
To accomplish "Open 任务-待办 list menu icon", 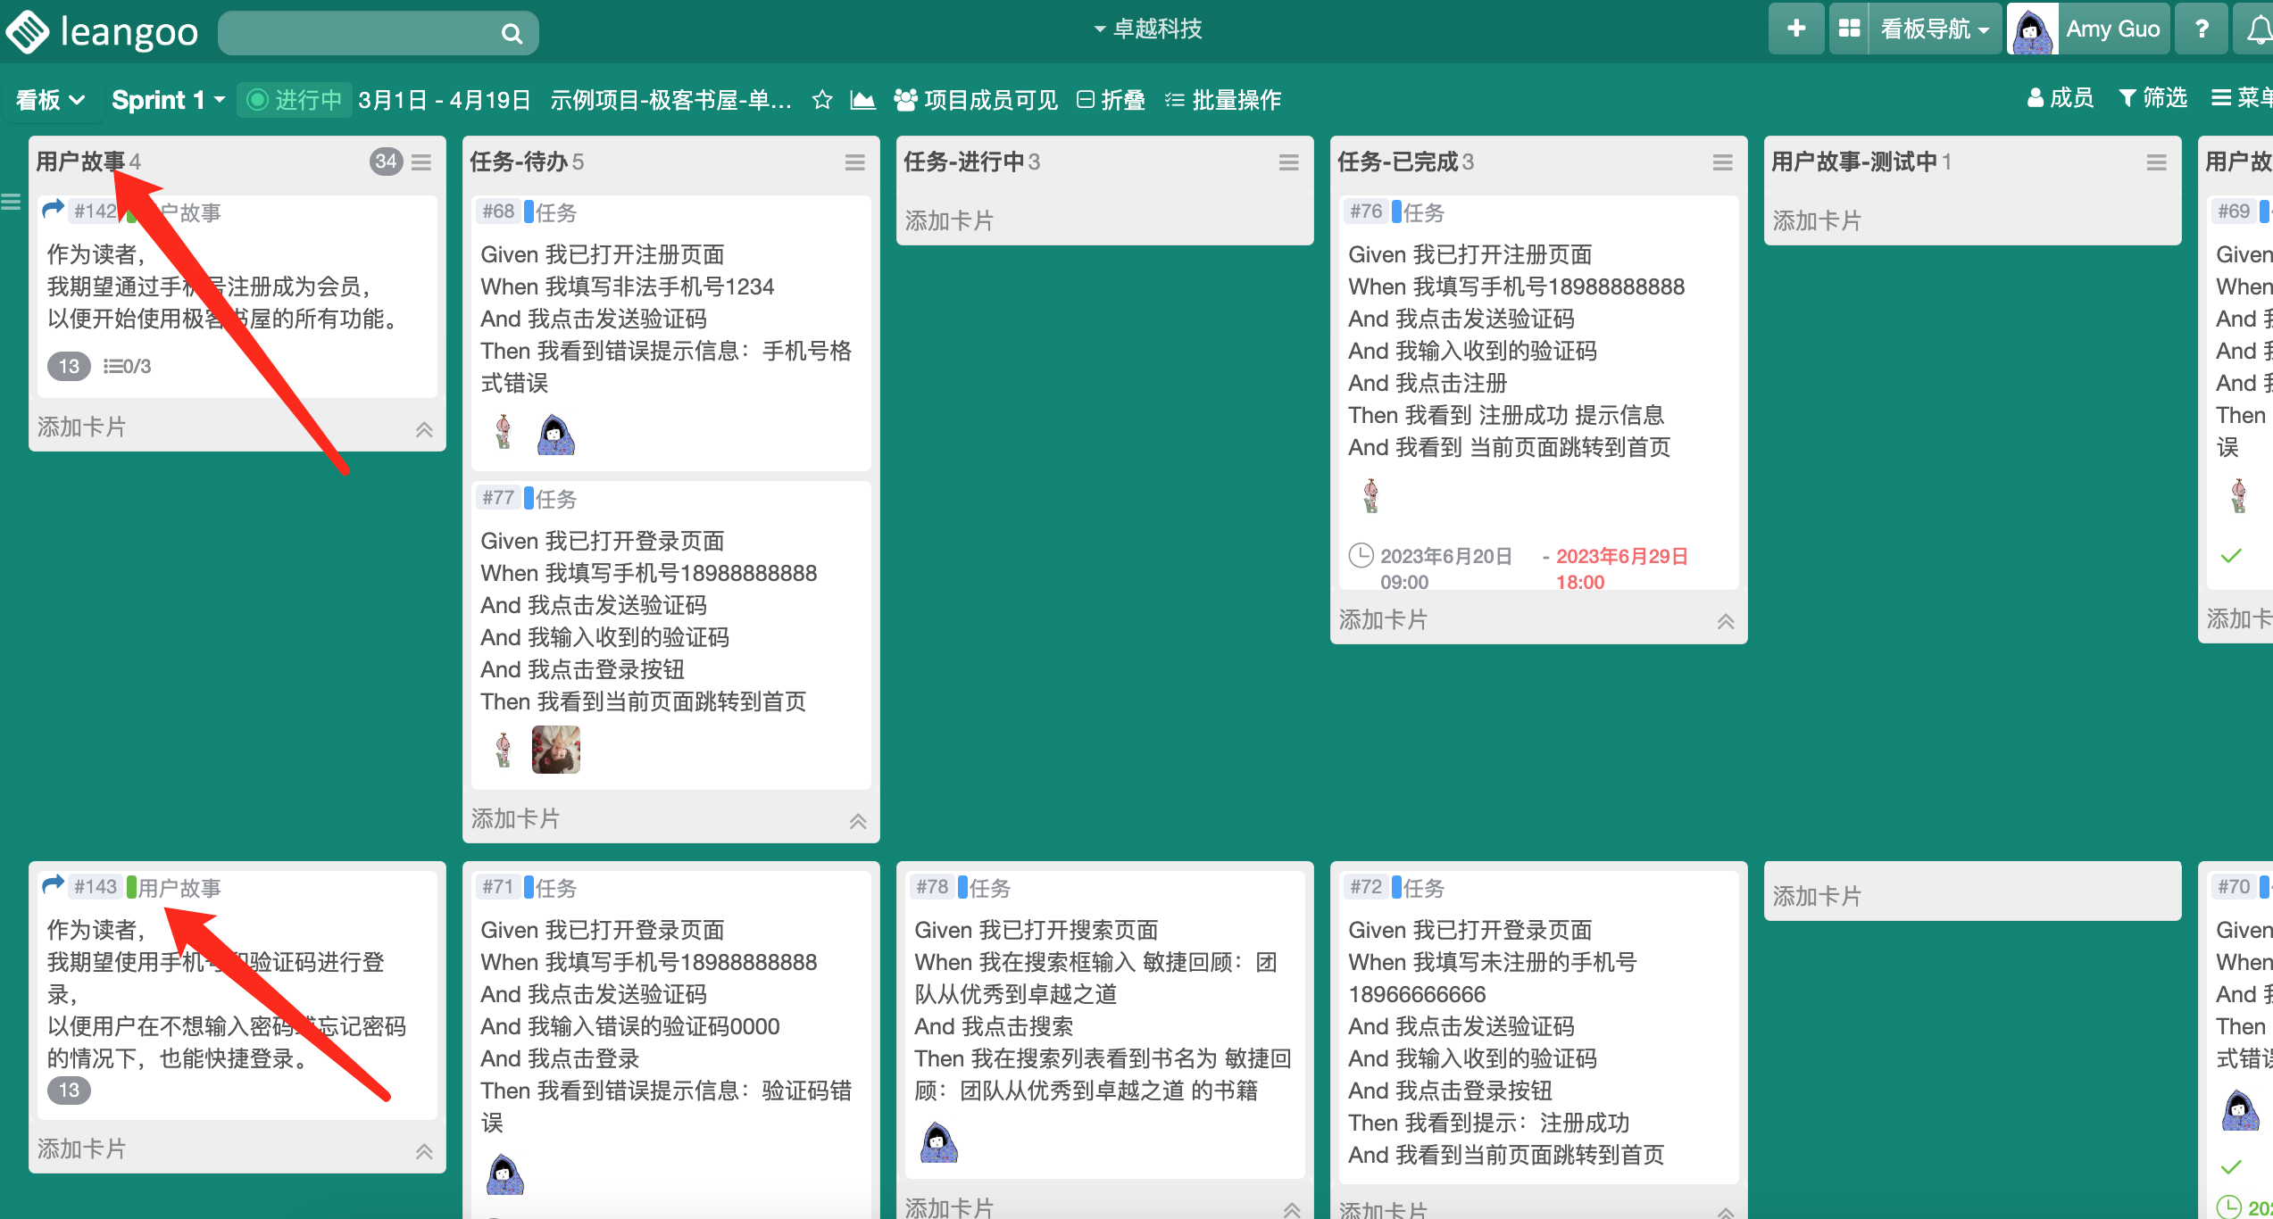I will [x=854, y=162].
